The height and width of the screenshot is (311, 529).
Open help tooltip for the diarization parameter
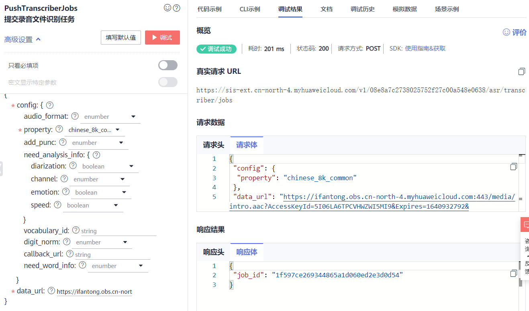[73, 166]
